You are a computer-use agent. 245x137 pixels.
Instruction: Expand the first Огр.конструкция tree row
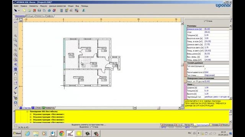pos(31,114)
